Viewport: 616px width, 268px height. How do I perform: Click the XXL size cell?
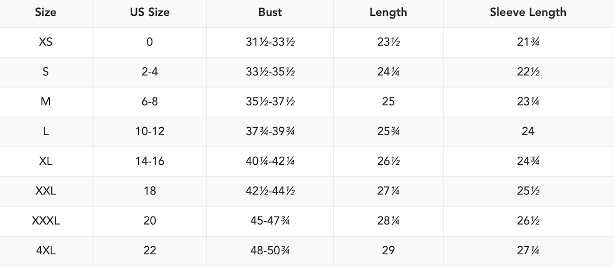(46, 191)
